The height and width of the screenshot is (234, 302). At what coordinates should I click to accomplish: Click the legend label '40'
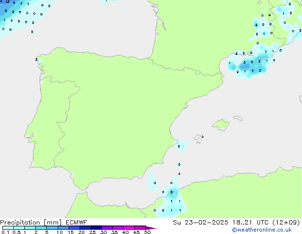(x=125, y=232)
